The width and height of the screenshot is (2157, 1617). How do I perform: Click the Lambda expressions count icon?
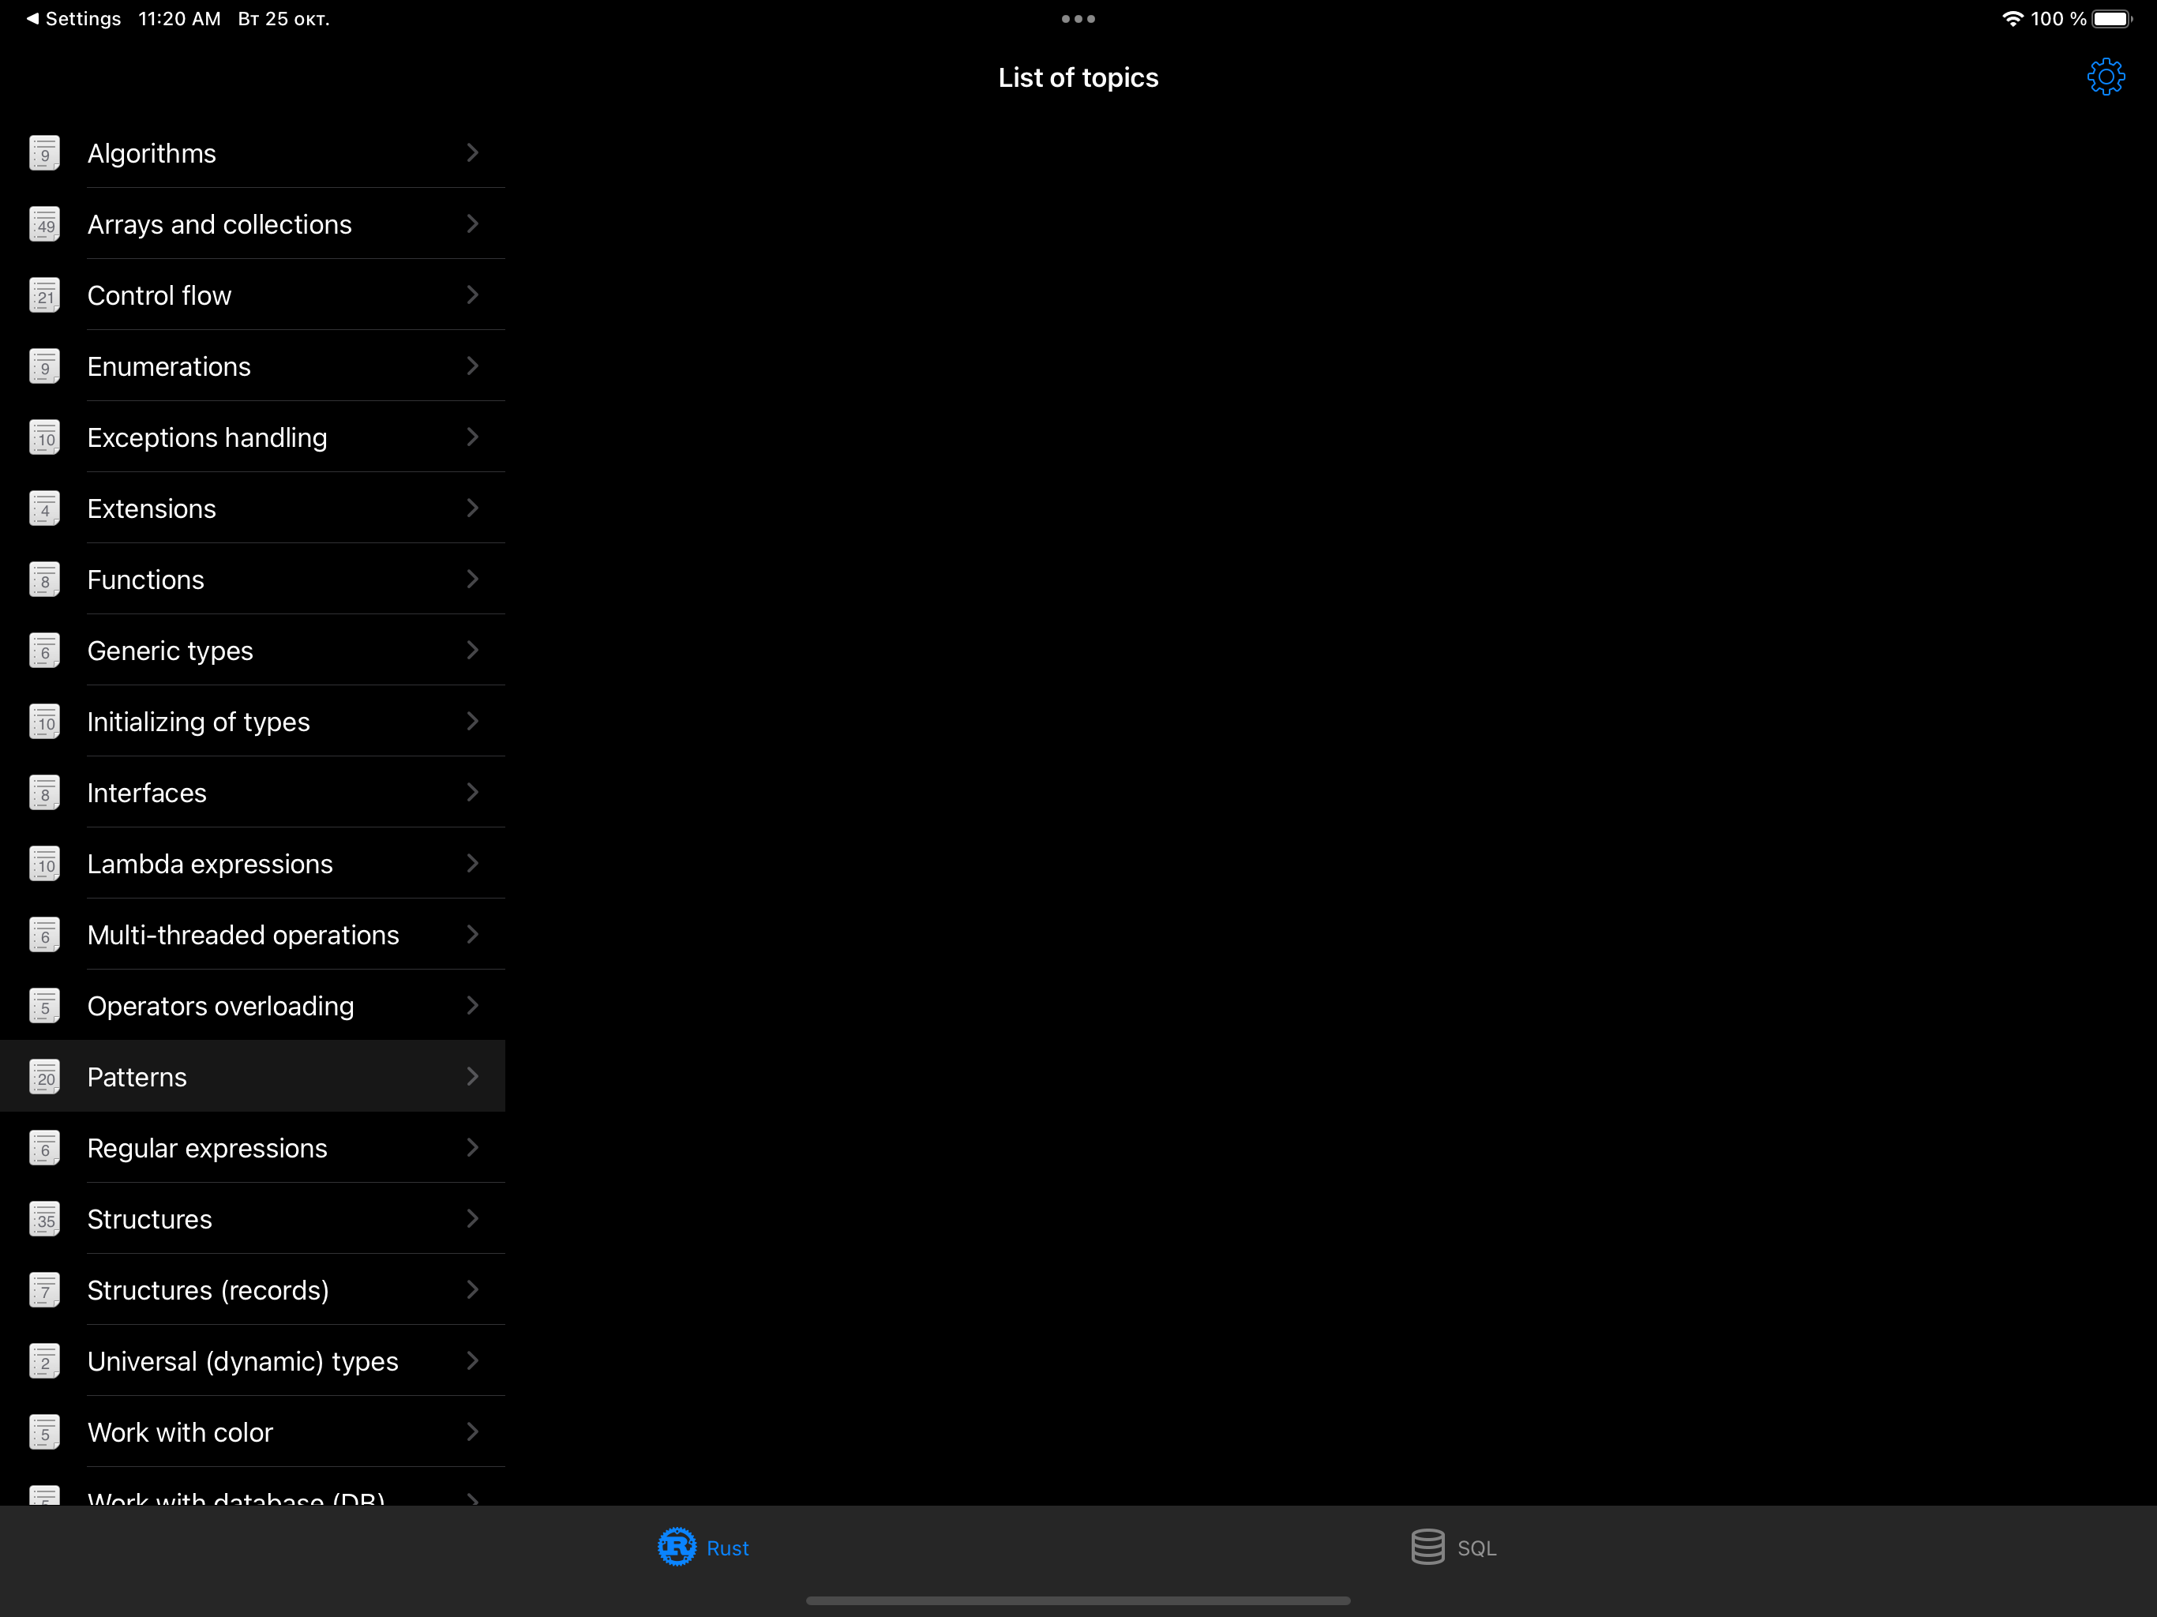click(x=45, y=864)
